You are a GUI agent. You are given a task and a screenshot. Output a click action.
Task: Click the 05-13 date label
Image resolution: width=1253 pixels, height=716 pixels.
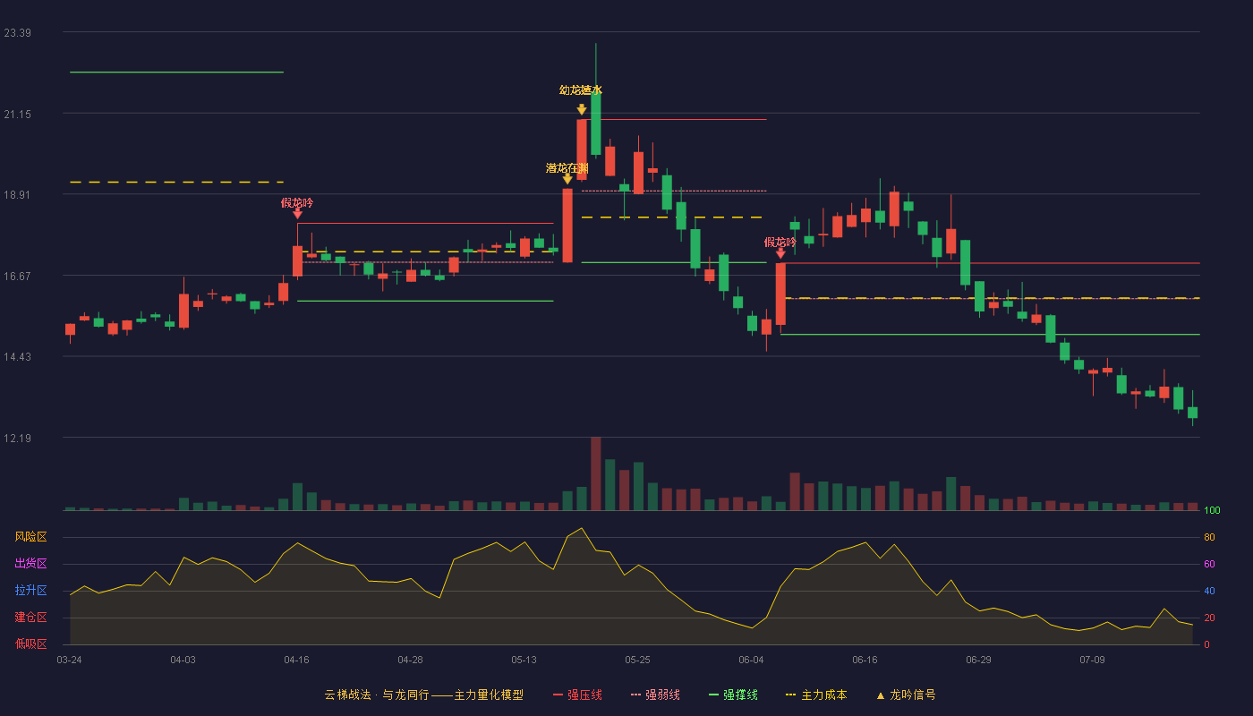tap(524, 660)
